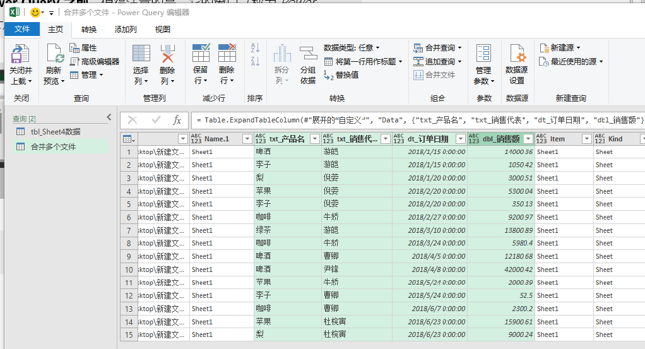Click the Group By icon
The image size is (645, 349).
point(307,55)
